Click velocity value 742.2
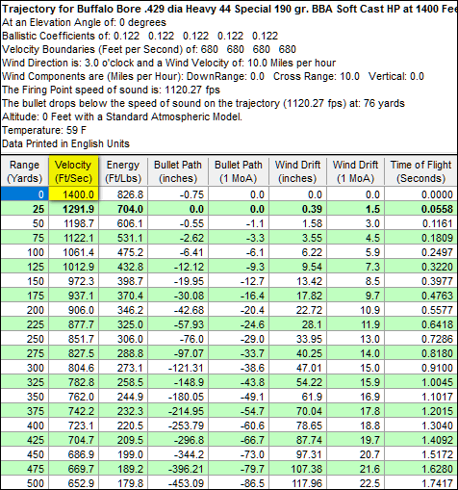This screenshot has height=490, width=458. (x=73, y=411)
